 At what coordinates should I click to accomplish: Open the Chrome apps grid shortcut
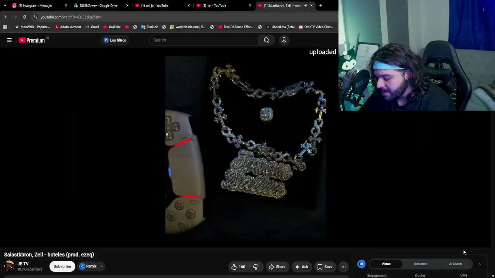pyautogui.click(x=5, y=27)
